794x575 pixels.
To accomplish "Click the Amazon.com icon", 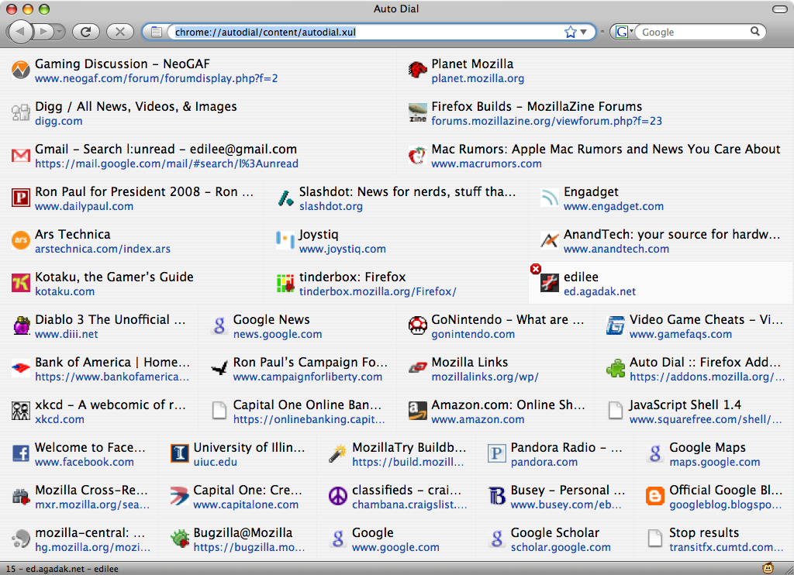I will 417,411.
